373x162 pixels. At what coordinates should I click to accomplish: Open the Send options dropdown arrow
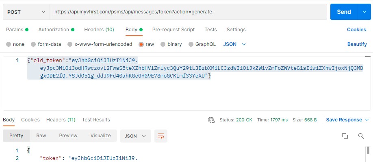(x=364, y=12)
